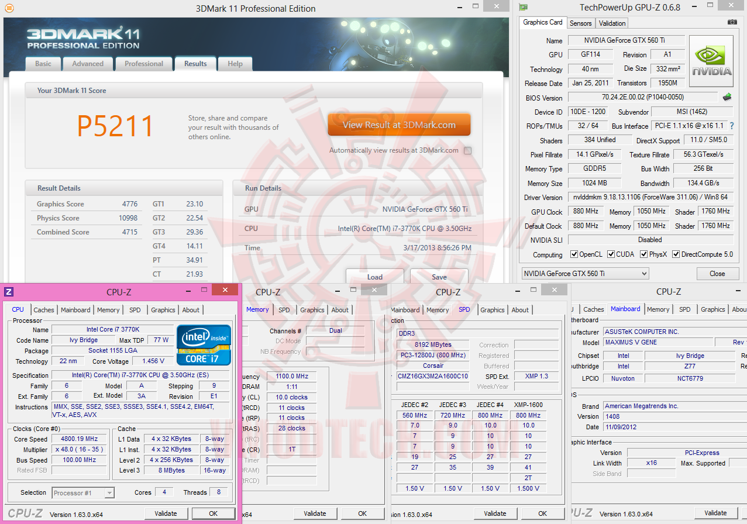This screenshot has width=747, height=524.
Task: Click the GPU-Z Name field
Action: [626, 40]
